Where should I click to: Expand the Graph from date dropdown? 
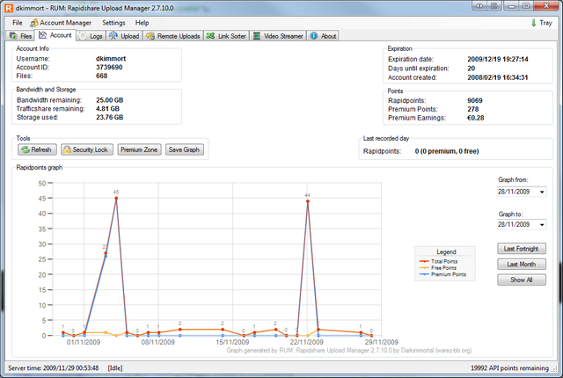(542, 192)
